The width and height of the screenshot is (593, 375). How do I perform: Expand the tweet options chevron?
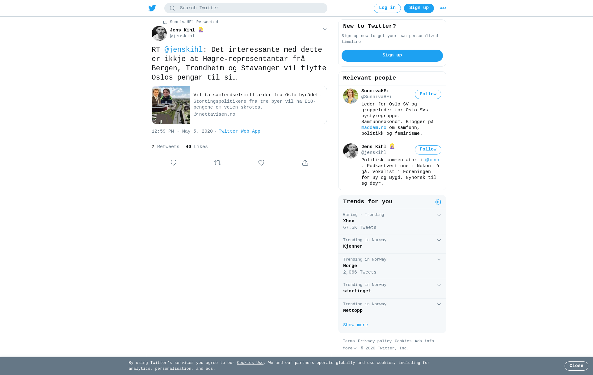click(x=325, y=29)
